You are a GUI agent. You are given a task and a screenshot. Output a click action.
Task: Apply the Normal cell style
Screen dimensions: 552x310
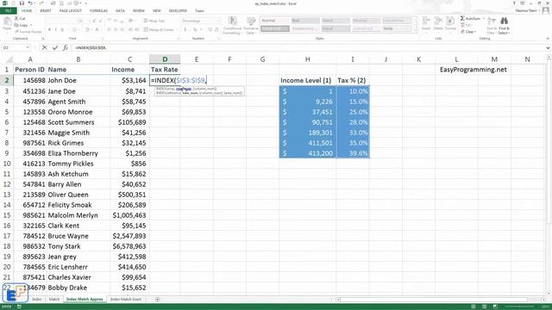[274, 21]
